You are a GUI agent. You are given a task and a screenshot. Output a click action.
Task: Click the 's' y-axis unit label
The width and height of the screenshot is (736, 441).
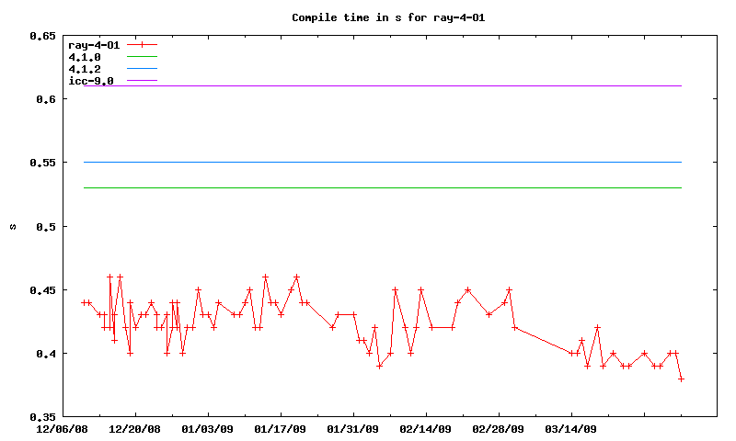click(x=12, y=226)
